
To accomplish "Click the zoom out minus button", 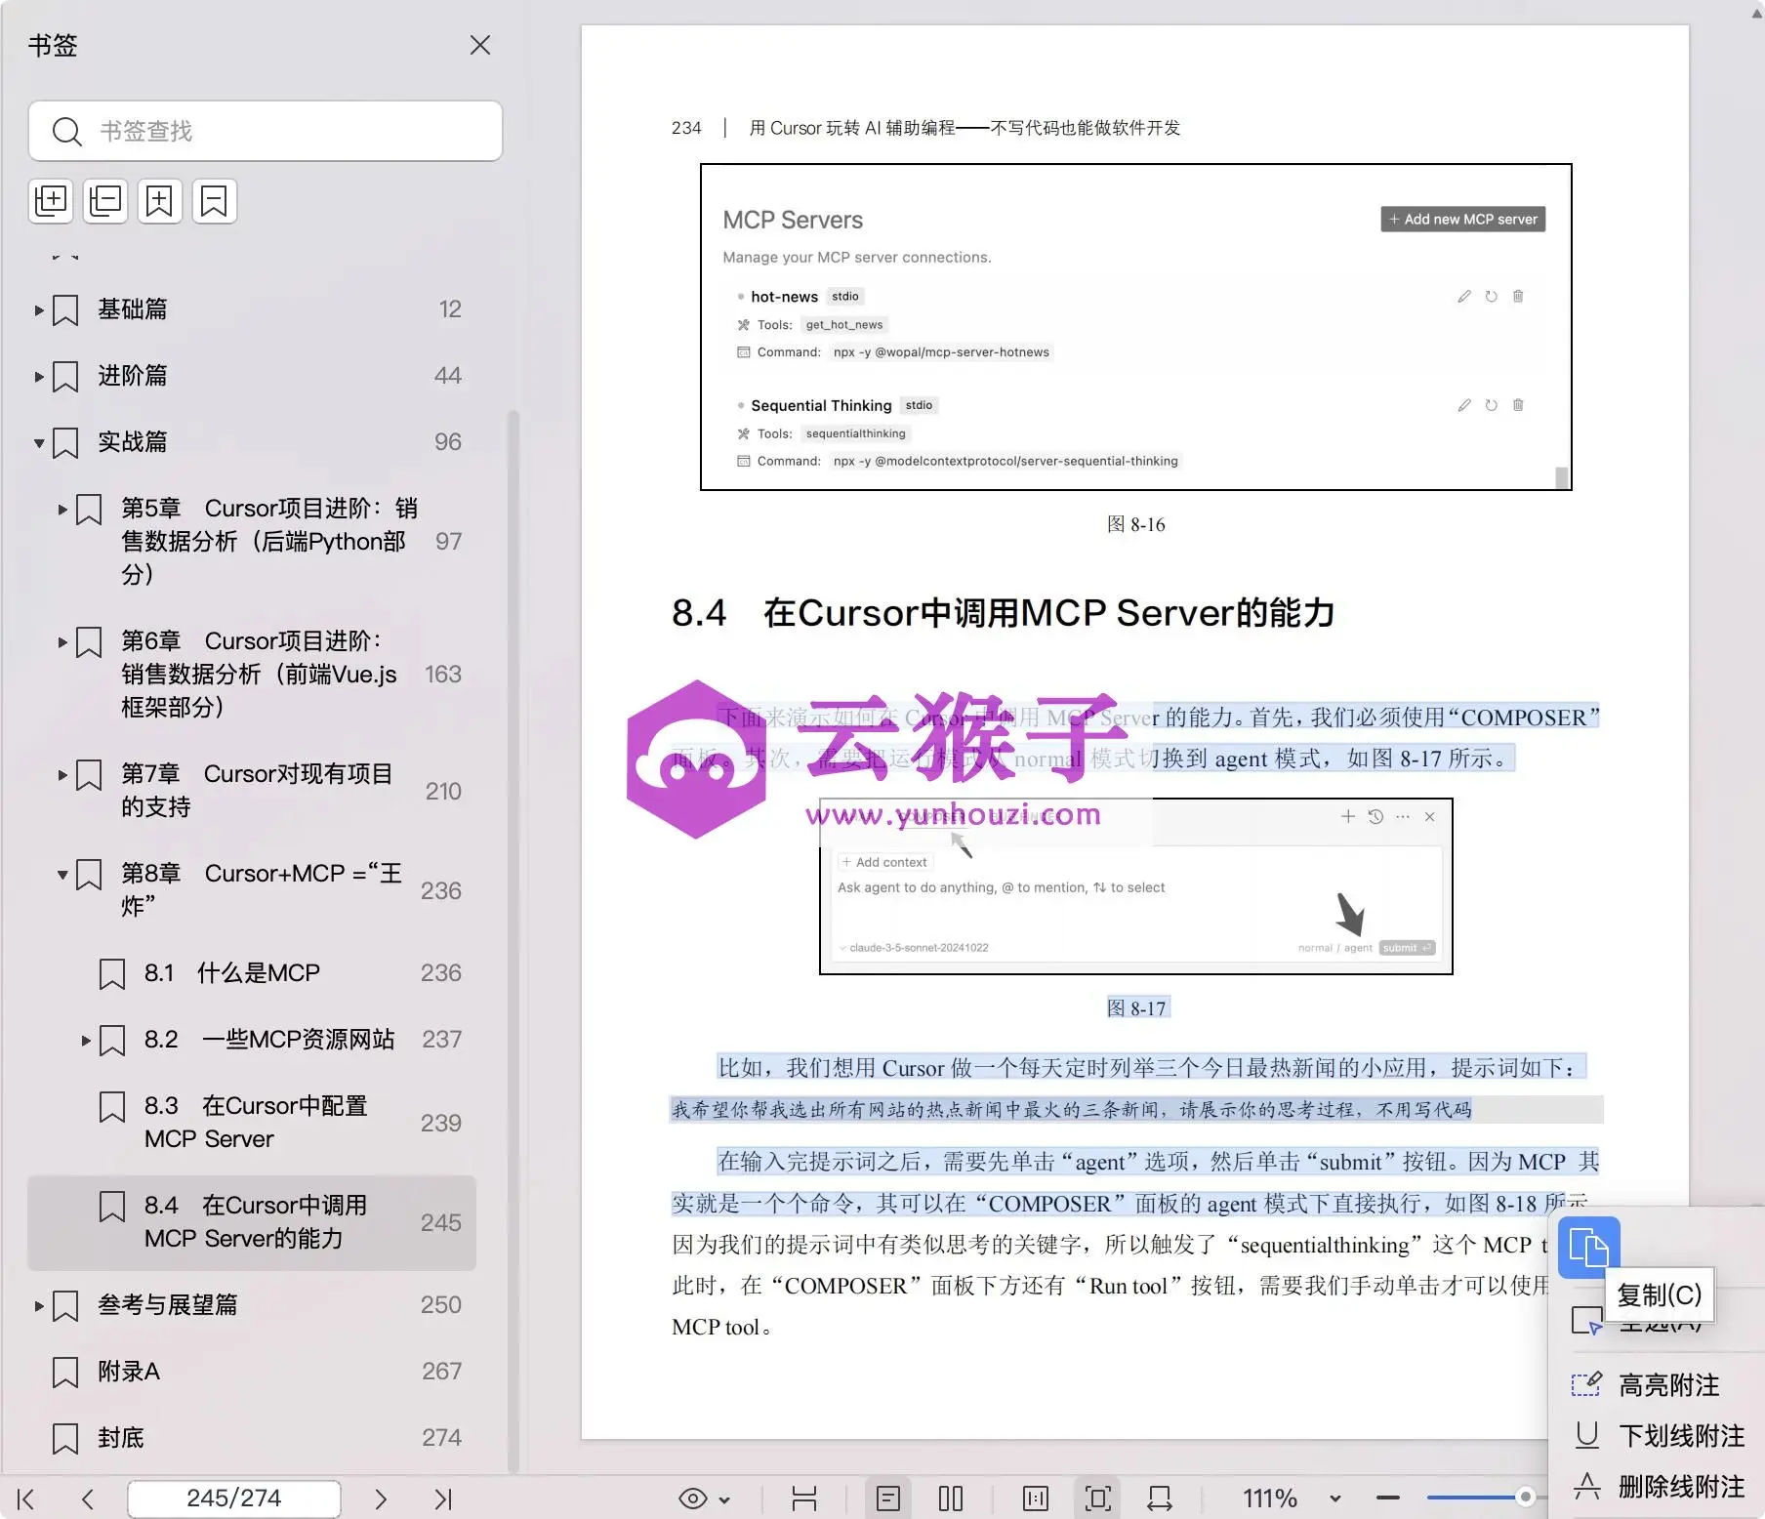I will pyautogui.click(x=1388, y=1498).
